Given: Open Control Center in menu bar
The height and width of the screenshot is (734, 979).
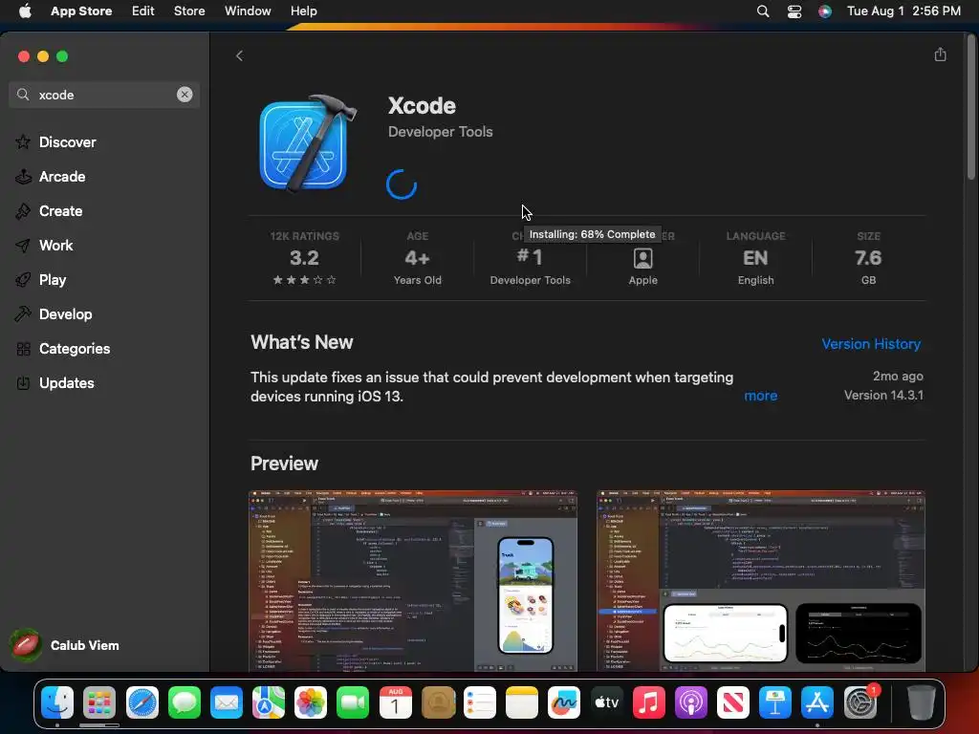Looking at the screenshot, I should 794,11.
